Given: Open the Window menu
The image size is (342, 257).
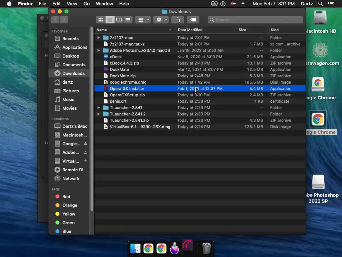Looking at the screenshot, I should (105, 4).
